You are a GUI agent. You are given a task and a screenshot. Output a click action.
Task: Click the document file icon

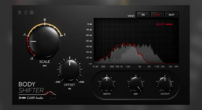click(x=26, y=13)
